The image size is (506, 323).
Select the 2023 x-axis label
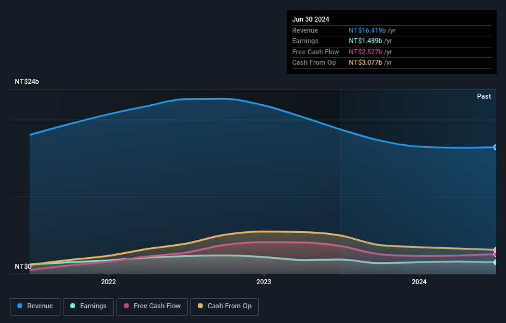point(264,282)
